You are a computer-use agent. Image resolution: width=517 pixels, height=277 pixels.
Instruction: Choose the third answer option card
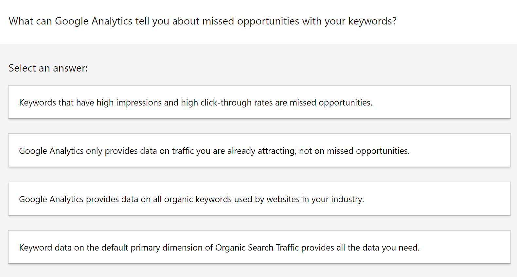click(x=259, y=199)
